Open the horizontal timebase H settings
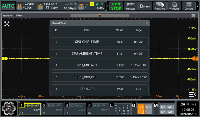This screenshot has height=117, width=200. click(x=19, y=6)
